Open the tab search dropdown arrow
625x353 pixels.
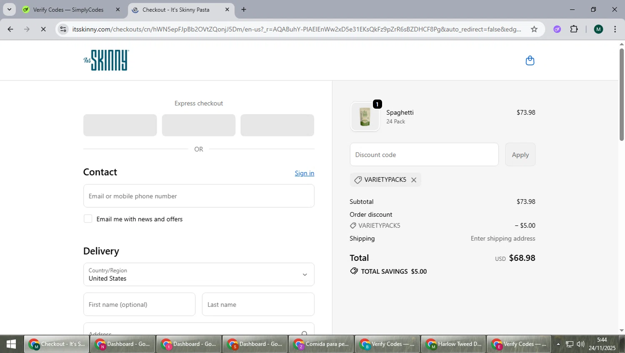[9, 9]
